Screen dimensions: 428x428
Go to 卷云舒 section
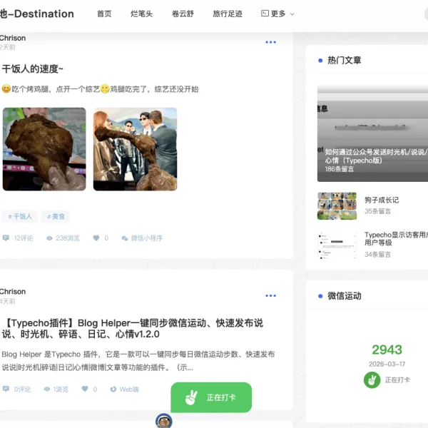pyautogui.click(x=183, y=14)
